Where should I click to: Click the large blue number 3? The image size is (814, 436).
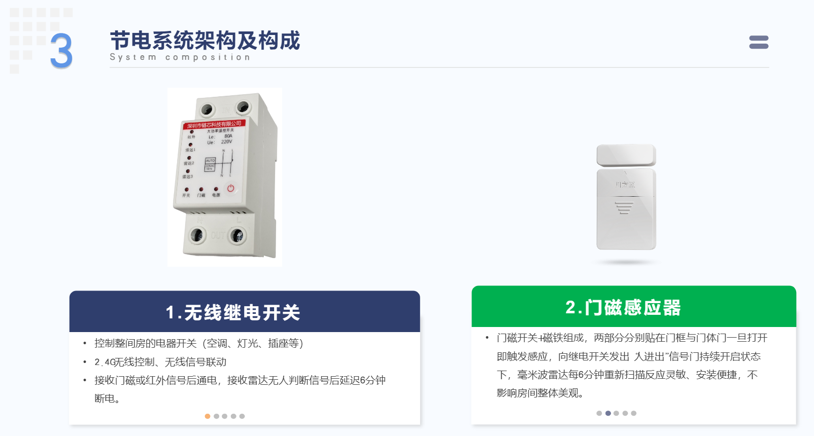[x=61, y=51]
